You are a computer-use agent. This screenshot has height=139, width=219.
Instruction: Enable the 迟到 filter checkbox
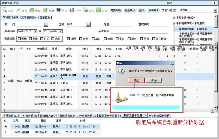pos(19,39)
